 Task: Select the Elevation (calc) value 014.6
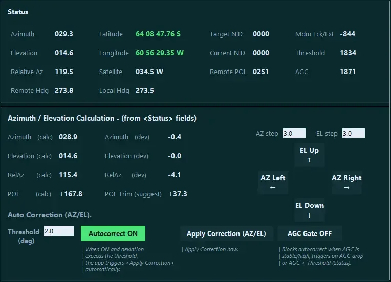pos(68,156)
